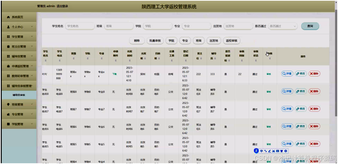Click the 学院 button in the toolbar row
Viewport: 338px width, 164px height.
coord(171,40)
